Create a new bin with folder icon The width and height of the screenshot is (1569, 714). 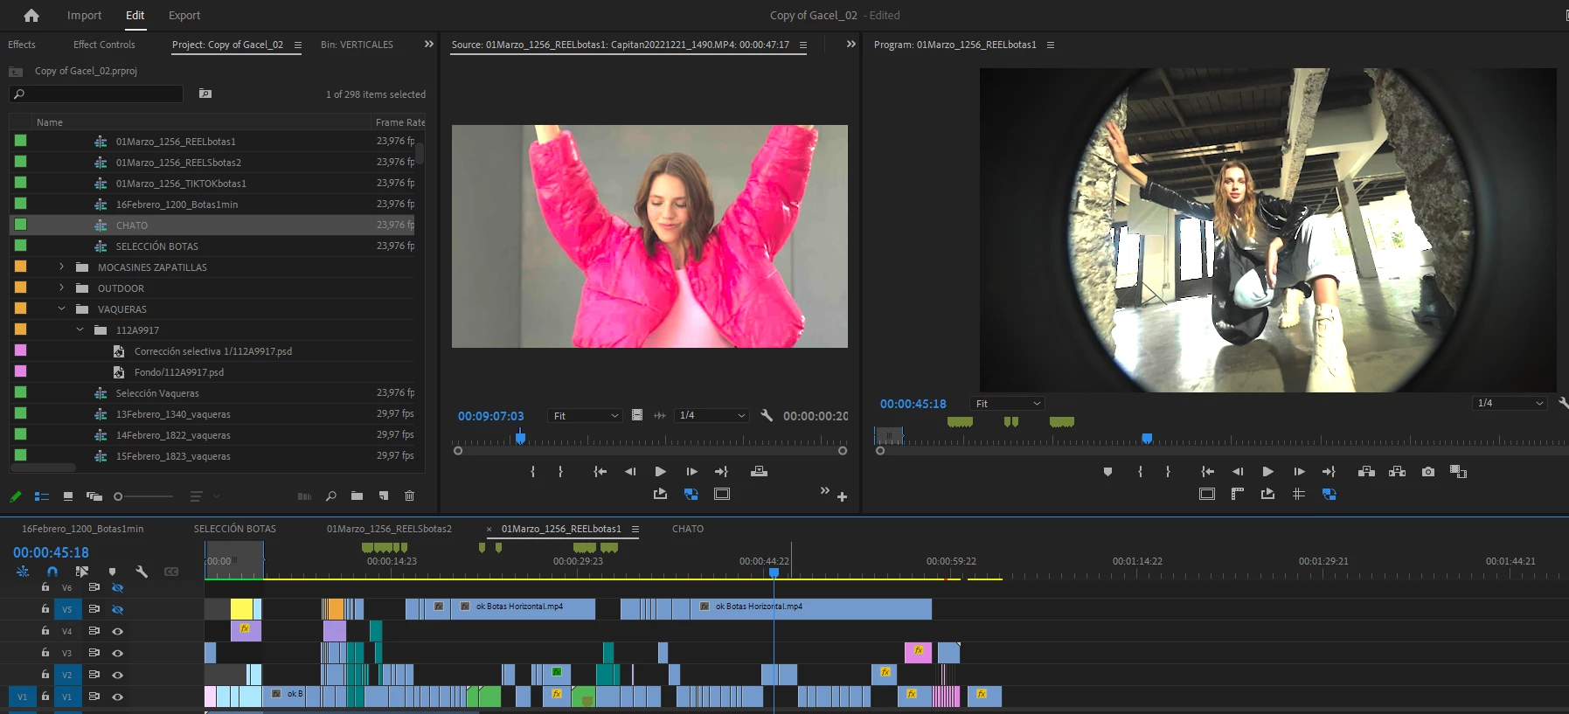[x=357, y=496]
